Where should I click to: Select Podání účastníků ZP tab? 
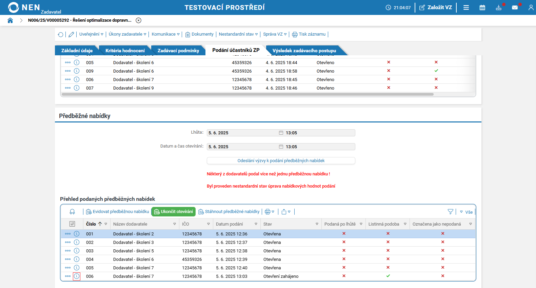[x=236, y=50]
